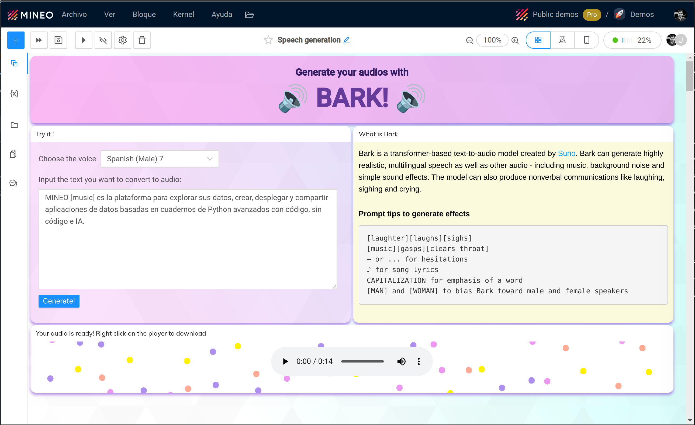Delete block with trash icon
The width and height of the screenshot is (695, 425).
(142, 40)
